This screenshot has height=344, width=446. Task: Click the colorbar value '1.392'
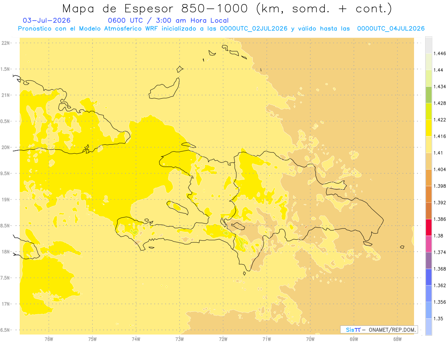tap(439, 203)
